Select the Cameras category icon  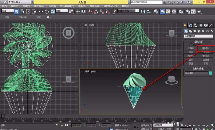199,31
